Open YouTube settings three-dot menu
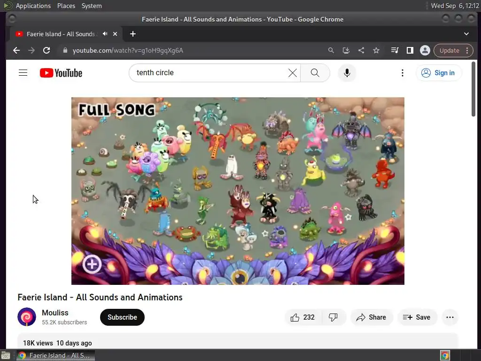 tap(403, 73)
